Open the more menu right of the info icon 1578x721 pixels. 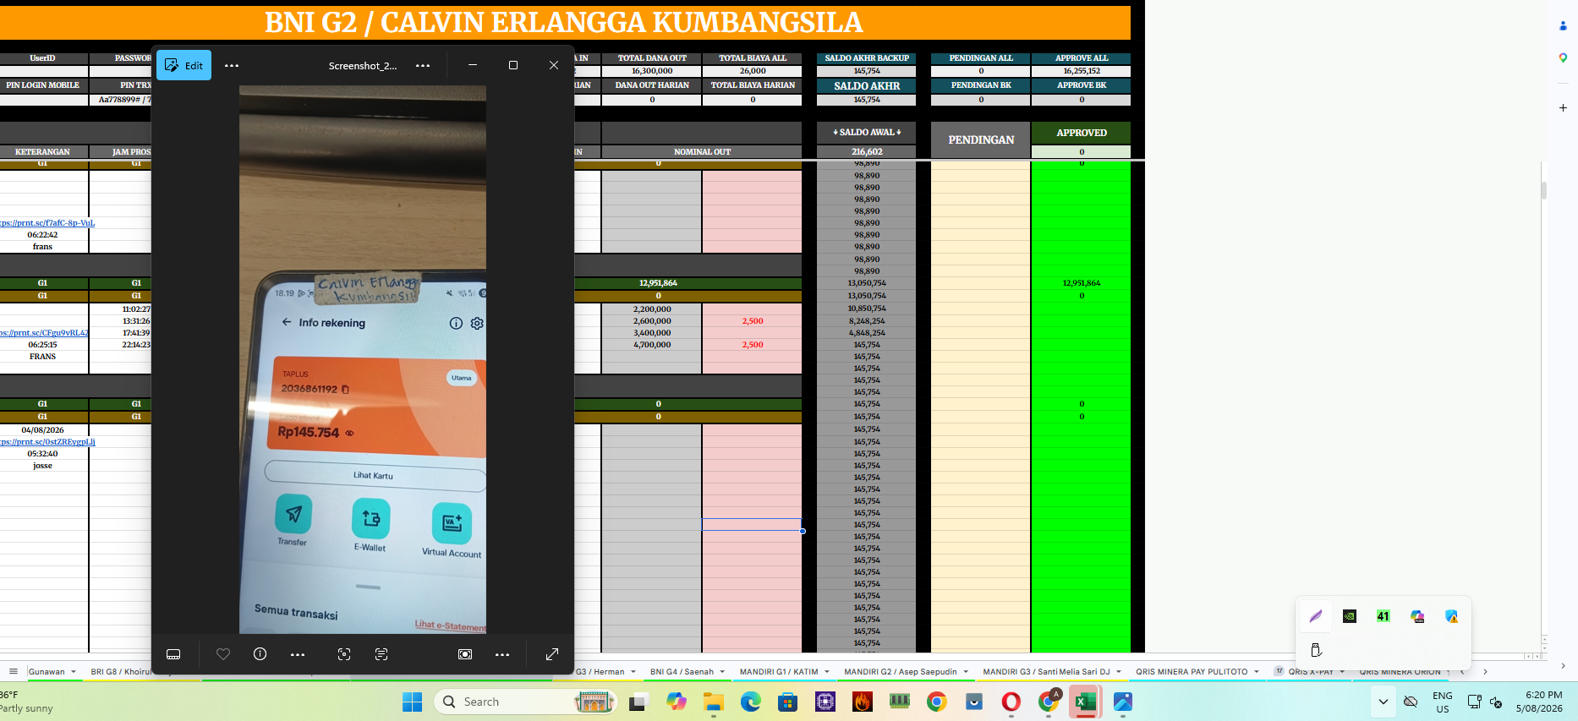click(x=298, y=654)
